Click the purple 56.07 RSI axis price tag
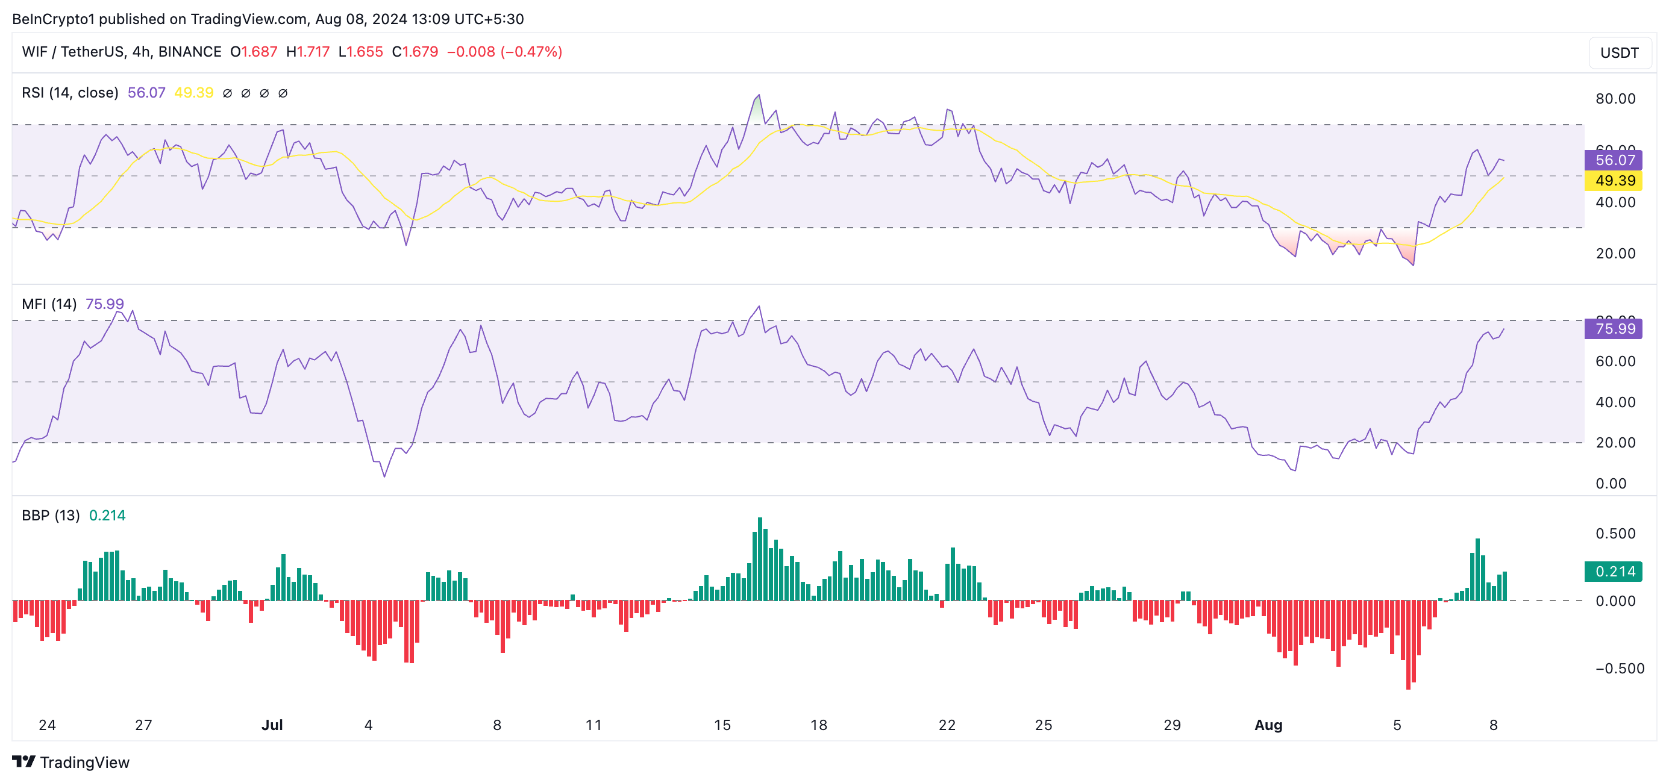This screenshot has height=783, width=1669. (x=1614, y=160)
